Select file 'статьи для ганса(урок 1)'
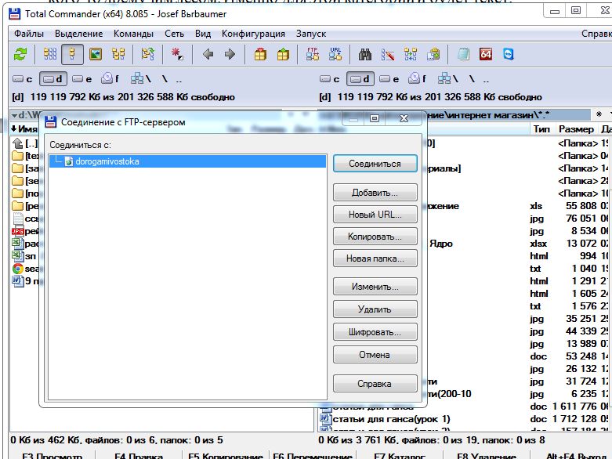The height and width of the screenshot is (459, 612). [x=391, y=419]
